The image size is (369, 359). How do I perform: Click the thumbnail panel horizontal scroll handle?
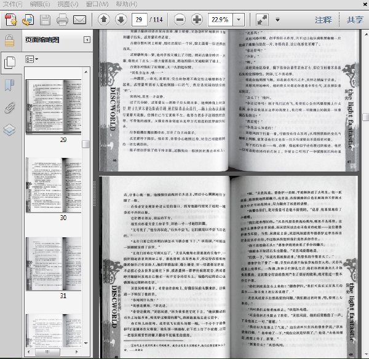(x=47, y=352)
